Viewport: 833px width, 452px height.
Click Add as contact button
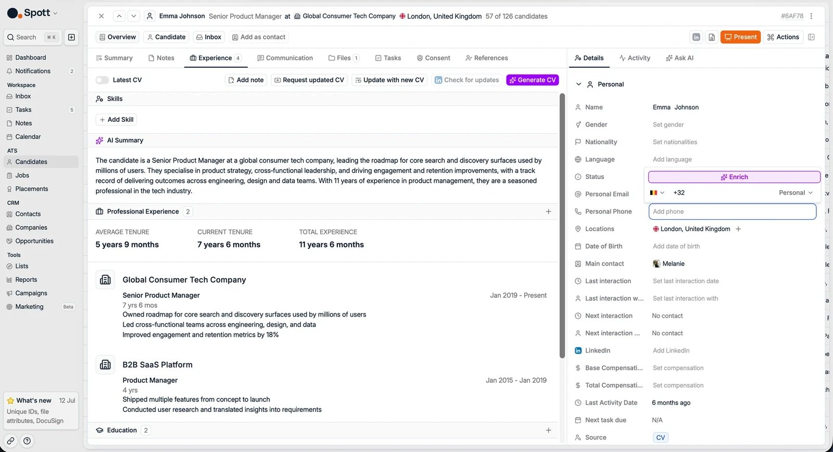tap(259, 37)
